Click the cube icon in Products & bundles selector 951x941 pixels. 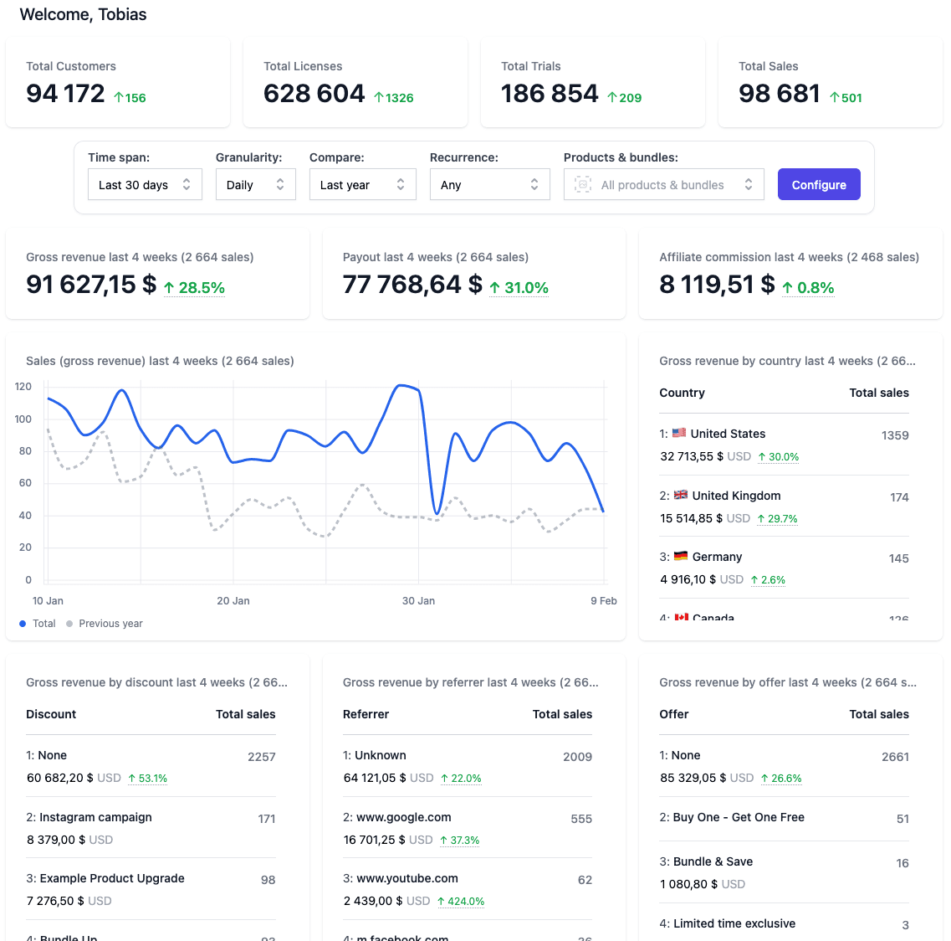pyautogui.click(x=581, y=184)
